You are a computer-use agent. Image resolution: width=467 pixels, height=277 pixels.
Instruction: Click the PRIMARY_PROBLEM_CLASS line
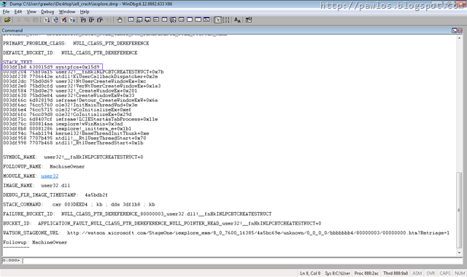pos(76,44)
